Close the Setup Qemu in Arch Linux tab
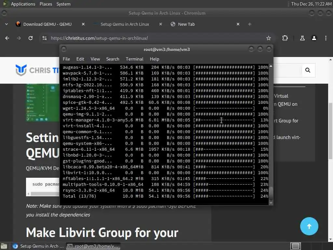The width and height of the screenshot is (333, 250). pyautogui.click(x=161, y=24)
